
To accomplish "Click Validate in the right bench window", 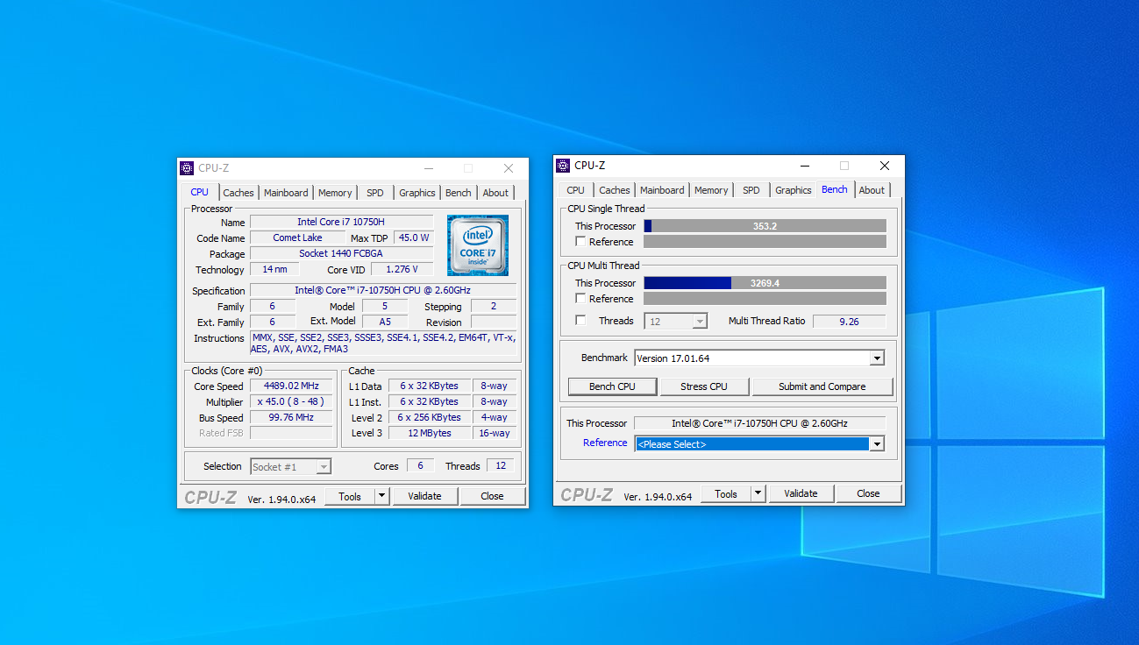I will tap(801, 493).
